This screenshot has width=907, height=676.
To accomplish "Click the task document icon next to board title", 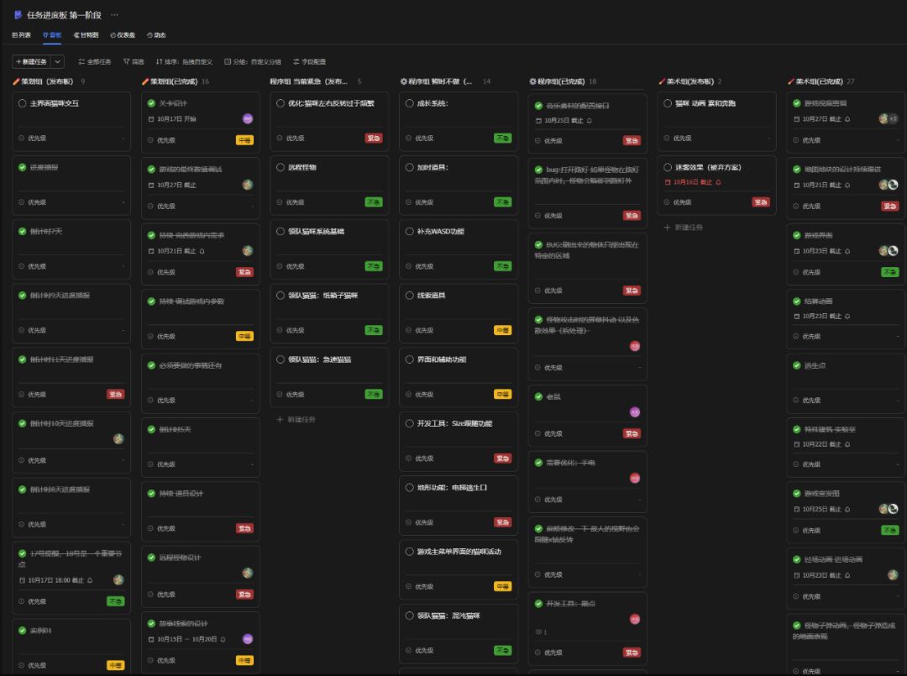I will pos(18,14).
